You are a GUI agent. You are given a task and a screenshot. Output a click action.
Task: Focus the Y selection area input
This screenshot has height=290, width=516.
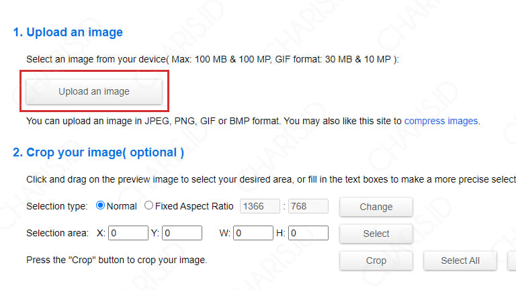point(182,233)
